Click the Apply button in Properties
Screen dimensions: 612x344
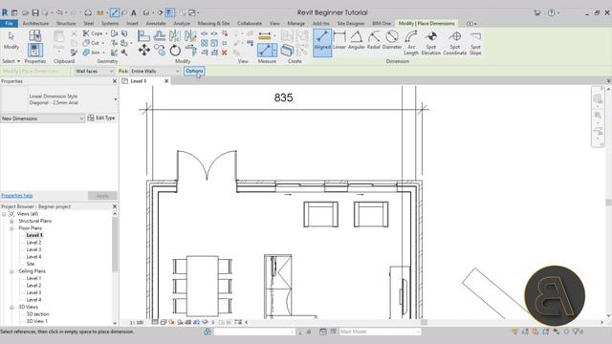tap(102, 196)
